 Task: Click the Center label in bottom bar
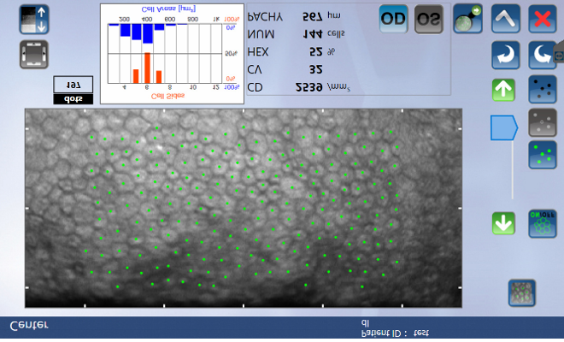pos(29,326)
